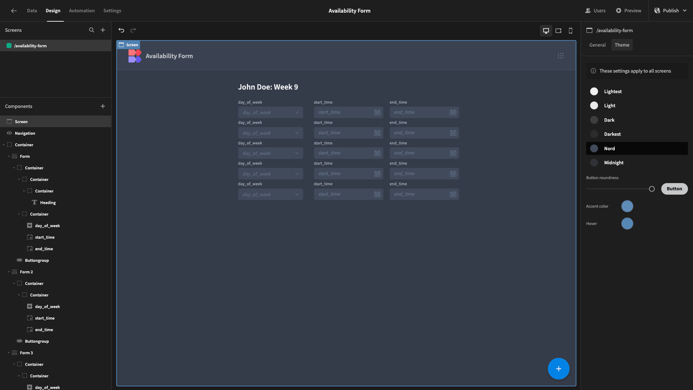Viewport: 693px width, 390px height.
Task: Select the Dark theme
Action: (x=637, y=120)
